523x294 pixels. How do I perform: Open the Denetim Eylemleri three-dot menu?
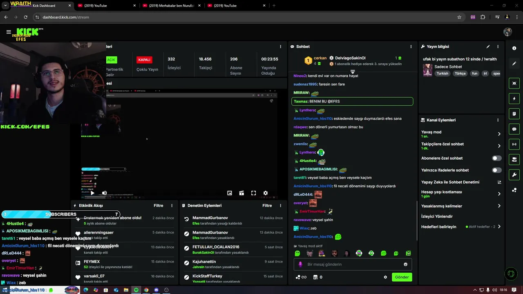(x=280, y=205)
